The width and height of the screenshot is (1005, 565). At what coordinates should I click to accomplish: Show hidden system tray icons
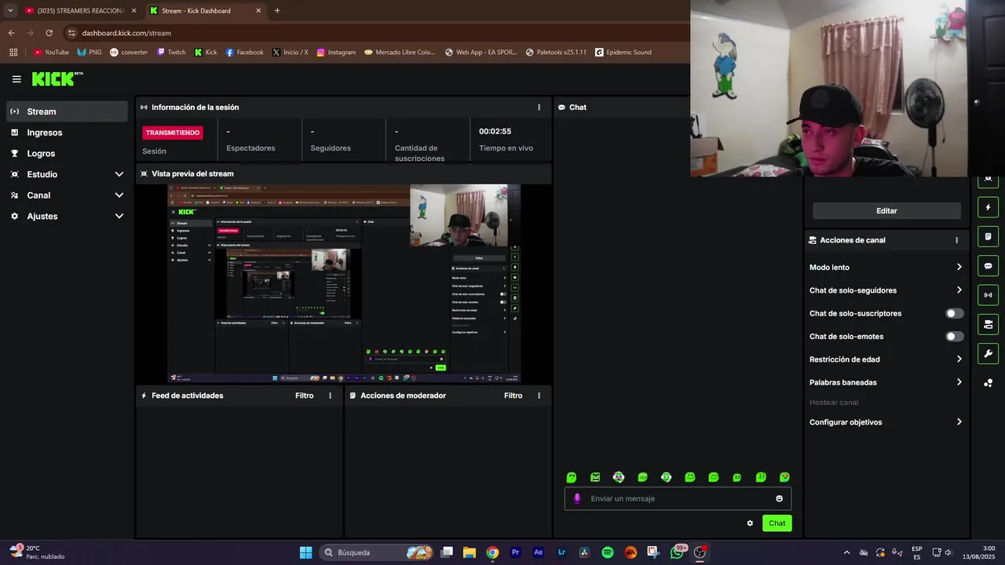pyautogui.click(x=846, y=552)
